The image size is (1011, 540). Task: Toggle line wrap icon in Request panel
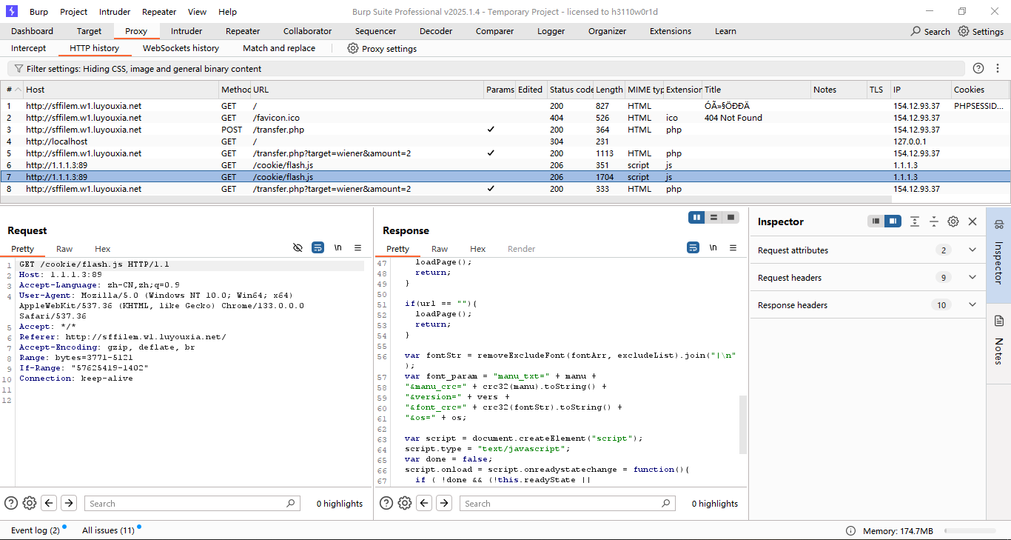point(318,247)
